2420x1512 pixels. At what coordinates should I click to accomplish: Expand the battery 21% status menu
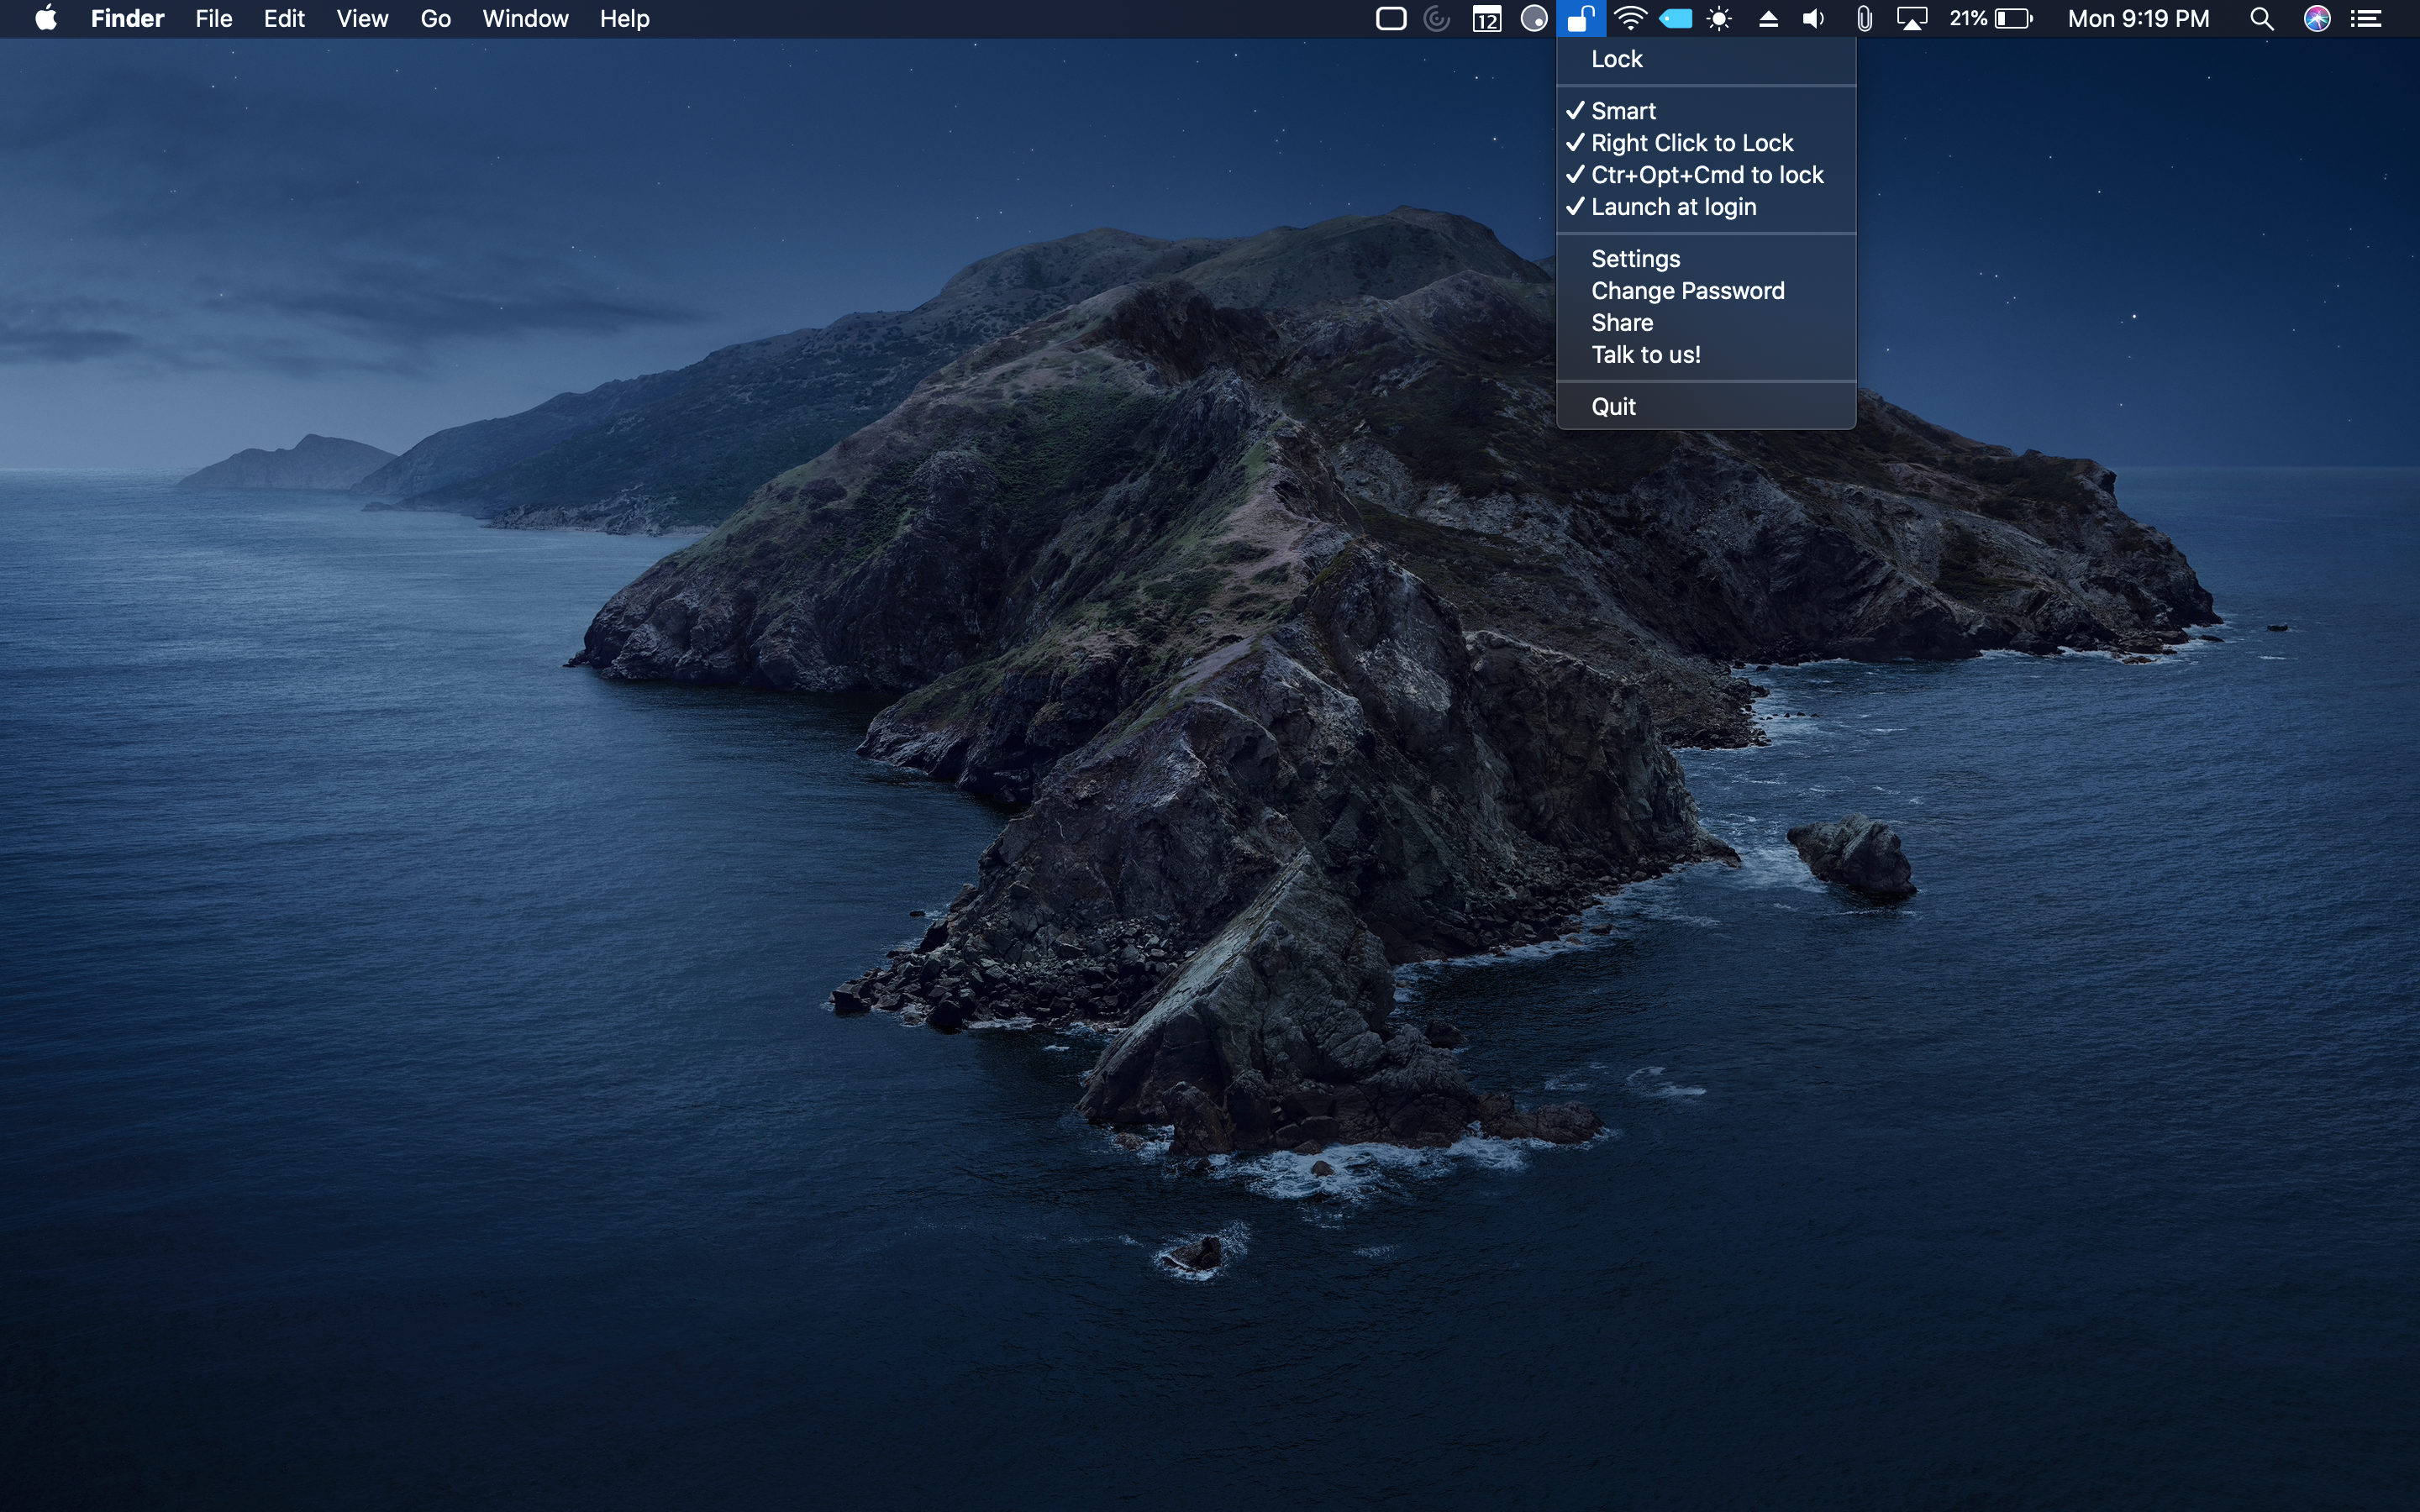click(1990, 19)
